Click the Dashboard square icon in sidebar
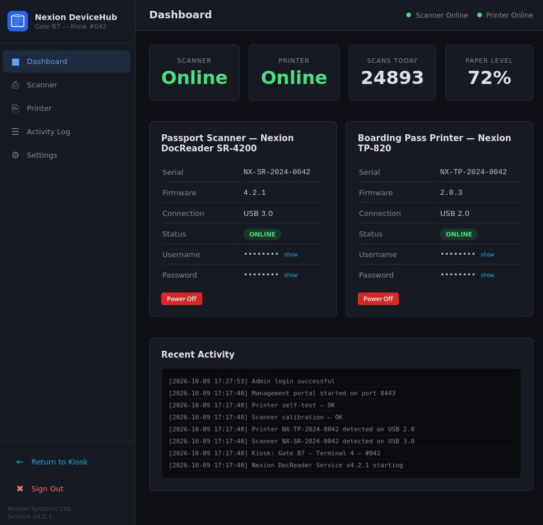 (15, 62)
